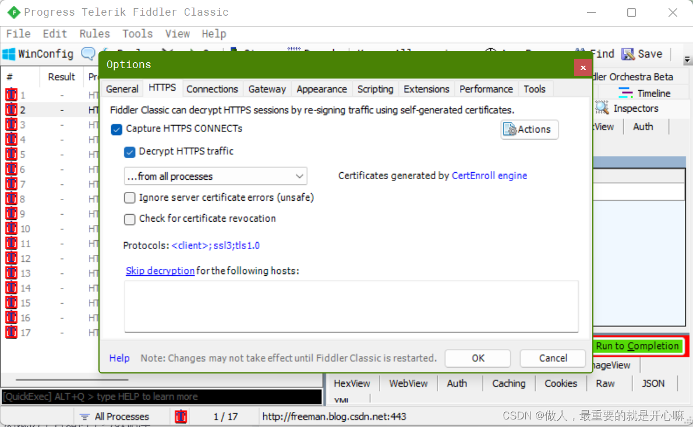
Task: Switch to the Connections tab
Action: (x=212, y=89)
